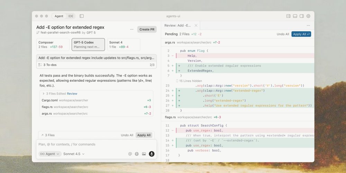This screenshot has height=173, width=346.
Task: Click the globe web search icon
Action: (x=137, y=154)
